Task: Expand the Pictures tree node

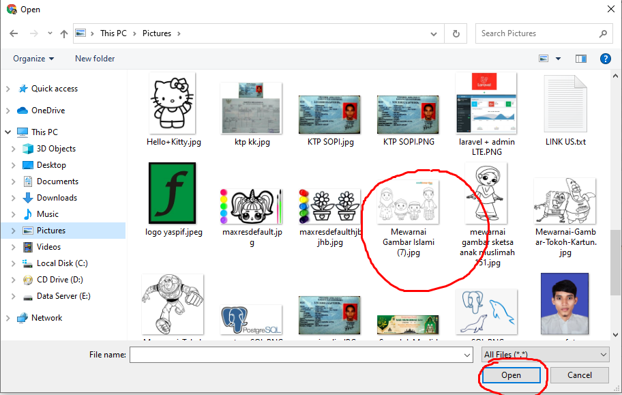Action: pyautogui.click(x=14, y=231)
